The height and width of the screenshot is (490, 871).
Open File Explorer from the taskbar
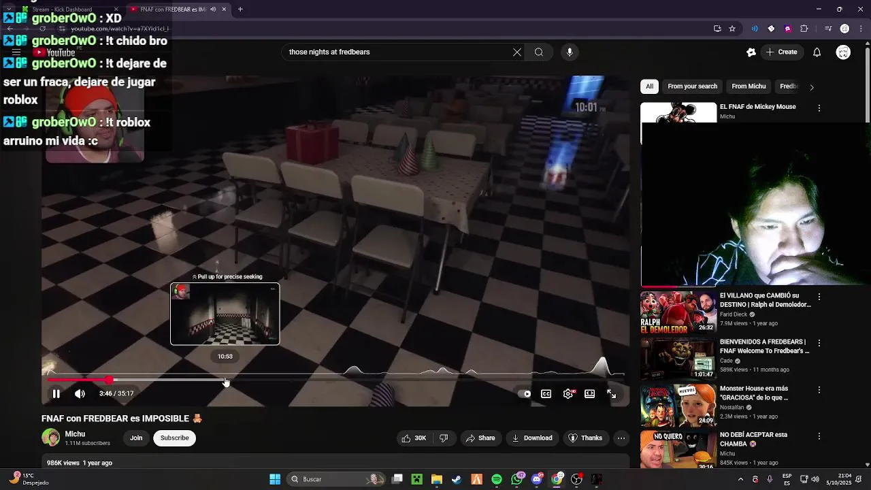(x=437, y=479)
